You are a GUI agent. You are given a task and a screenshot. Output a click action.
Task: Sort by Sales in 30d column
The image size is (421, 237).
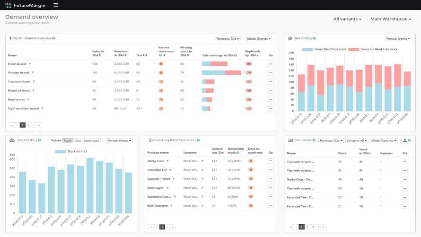pos(98,53)
